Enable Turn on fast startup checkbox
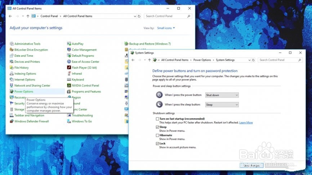This screenshot has height=175, width=312. pos(157,119)
